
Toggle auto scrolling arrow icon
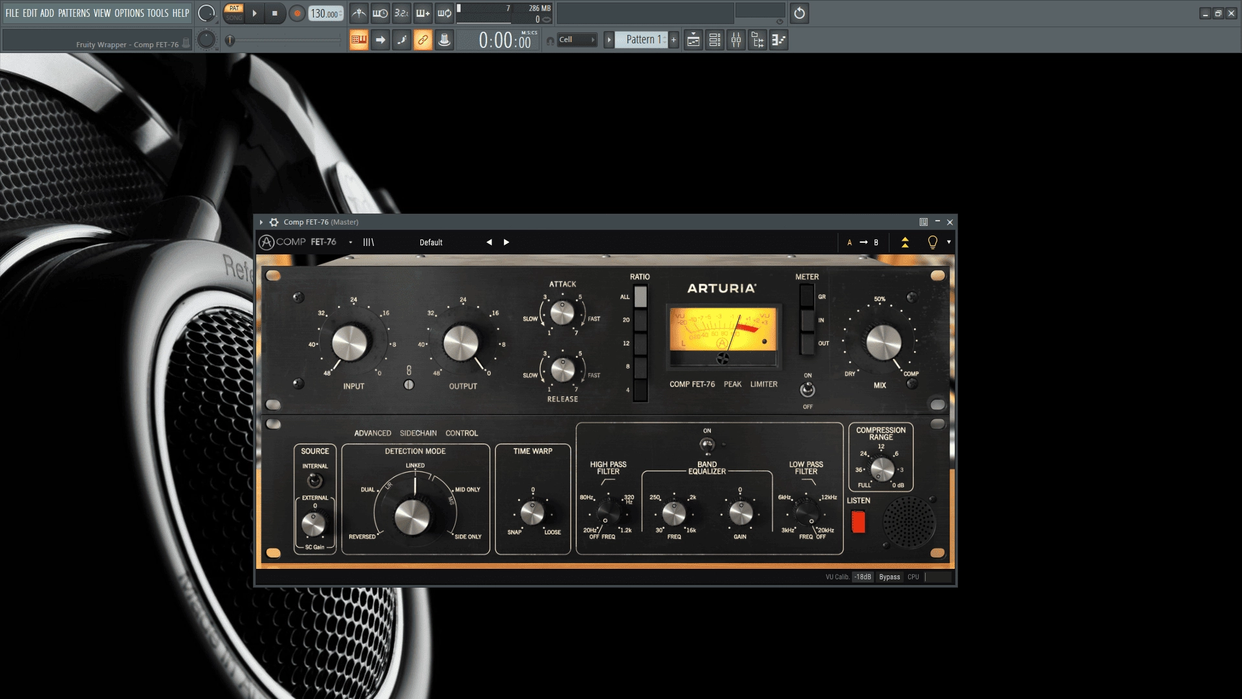click(380, 40)
